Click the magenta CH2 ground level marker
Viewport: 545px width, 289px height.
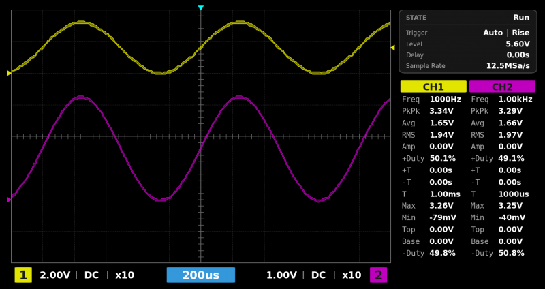pos(9,200)
